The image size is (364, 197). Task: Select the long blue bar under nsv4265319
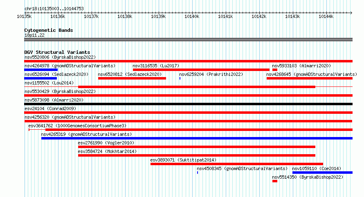(197, 138)
